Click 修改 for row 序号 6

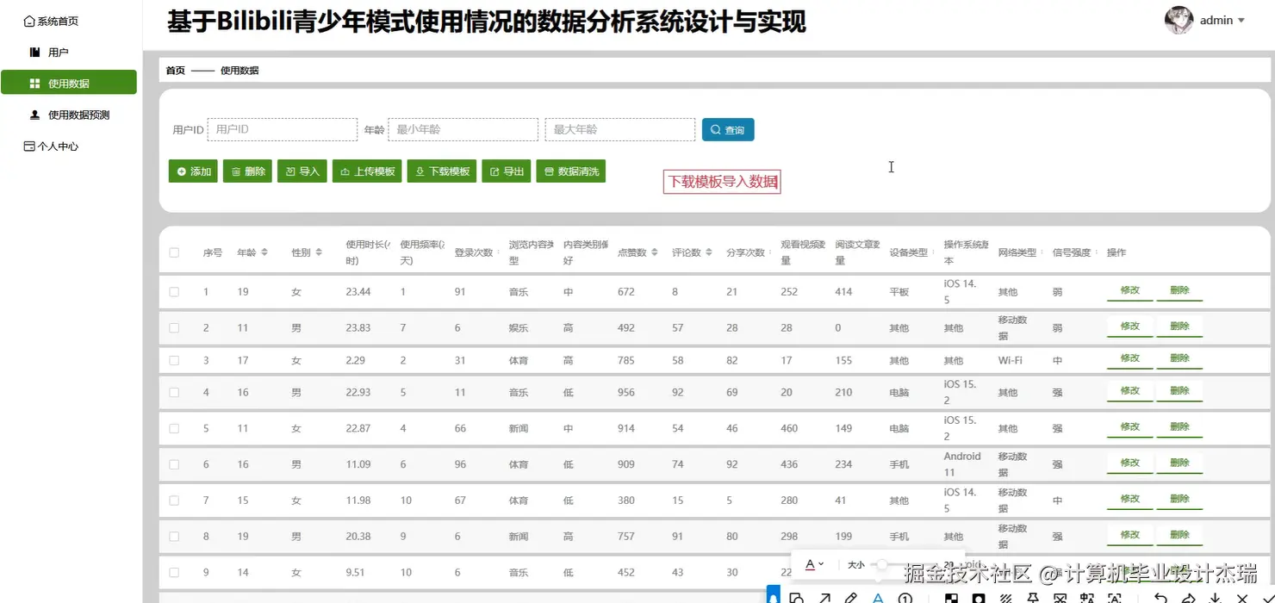coord(1130,463)
